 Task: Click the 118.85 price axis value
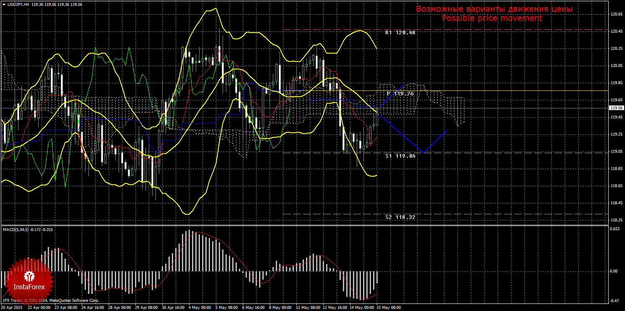point(616,169)
